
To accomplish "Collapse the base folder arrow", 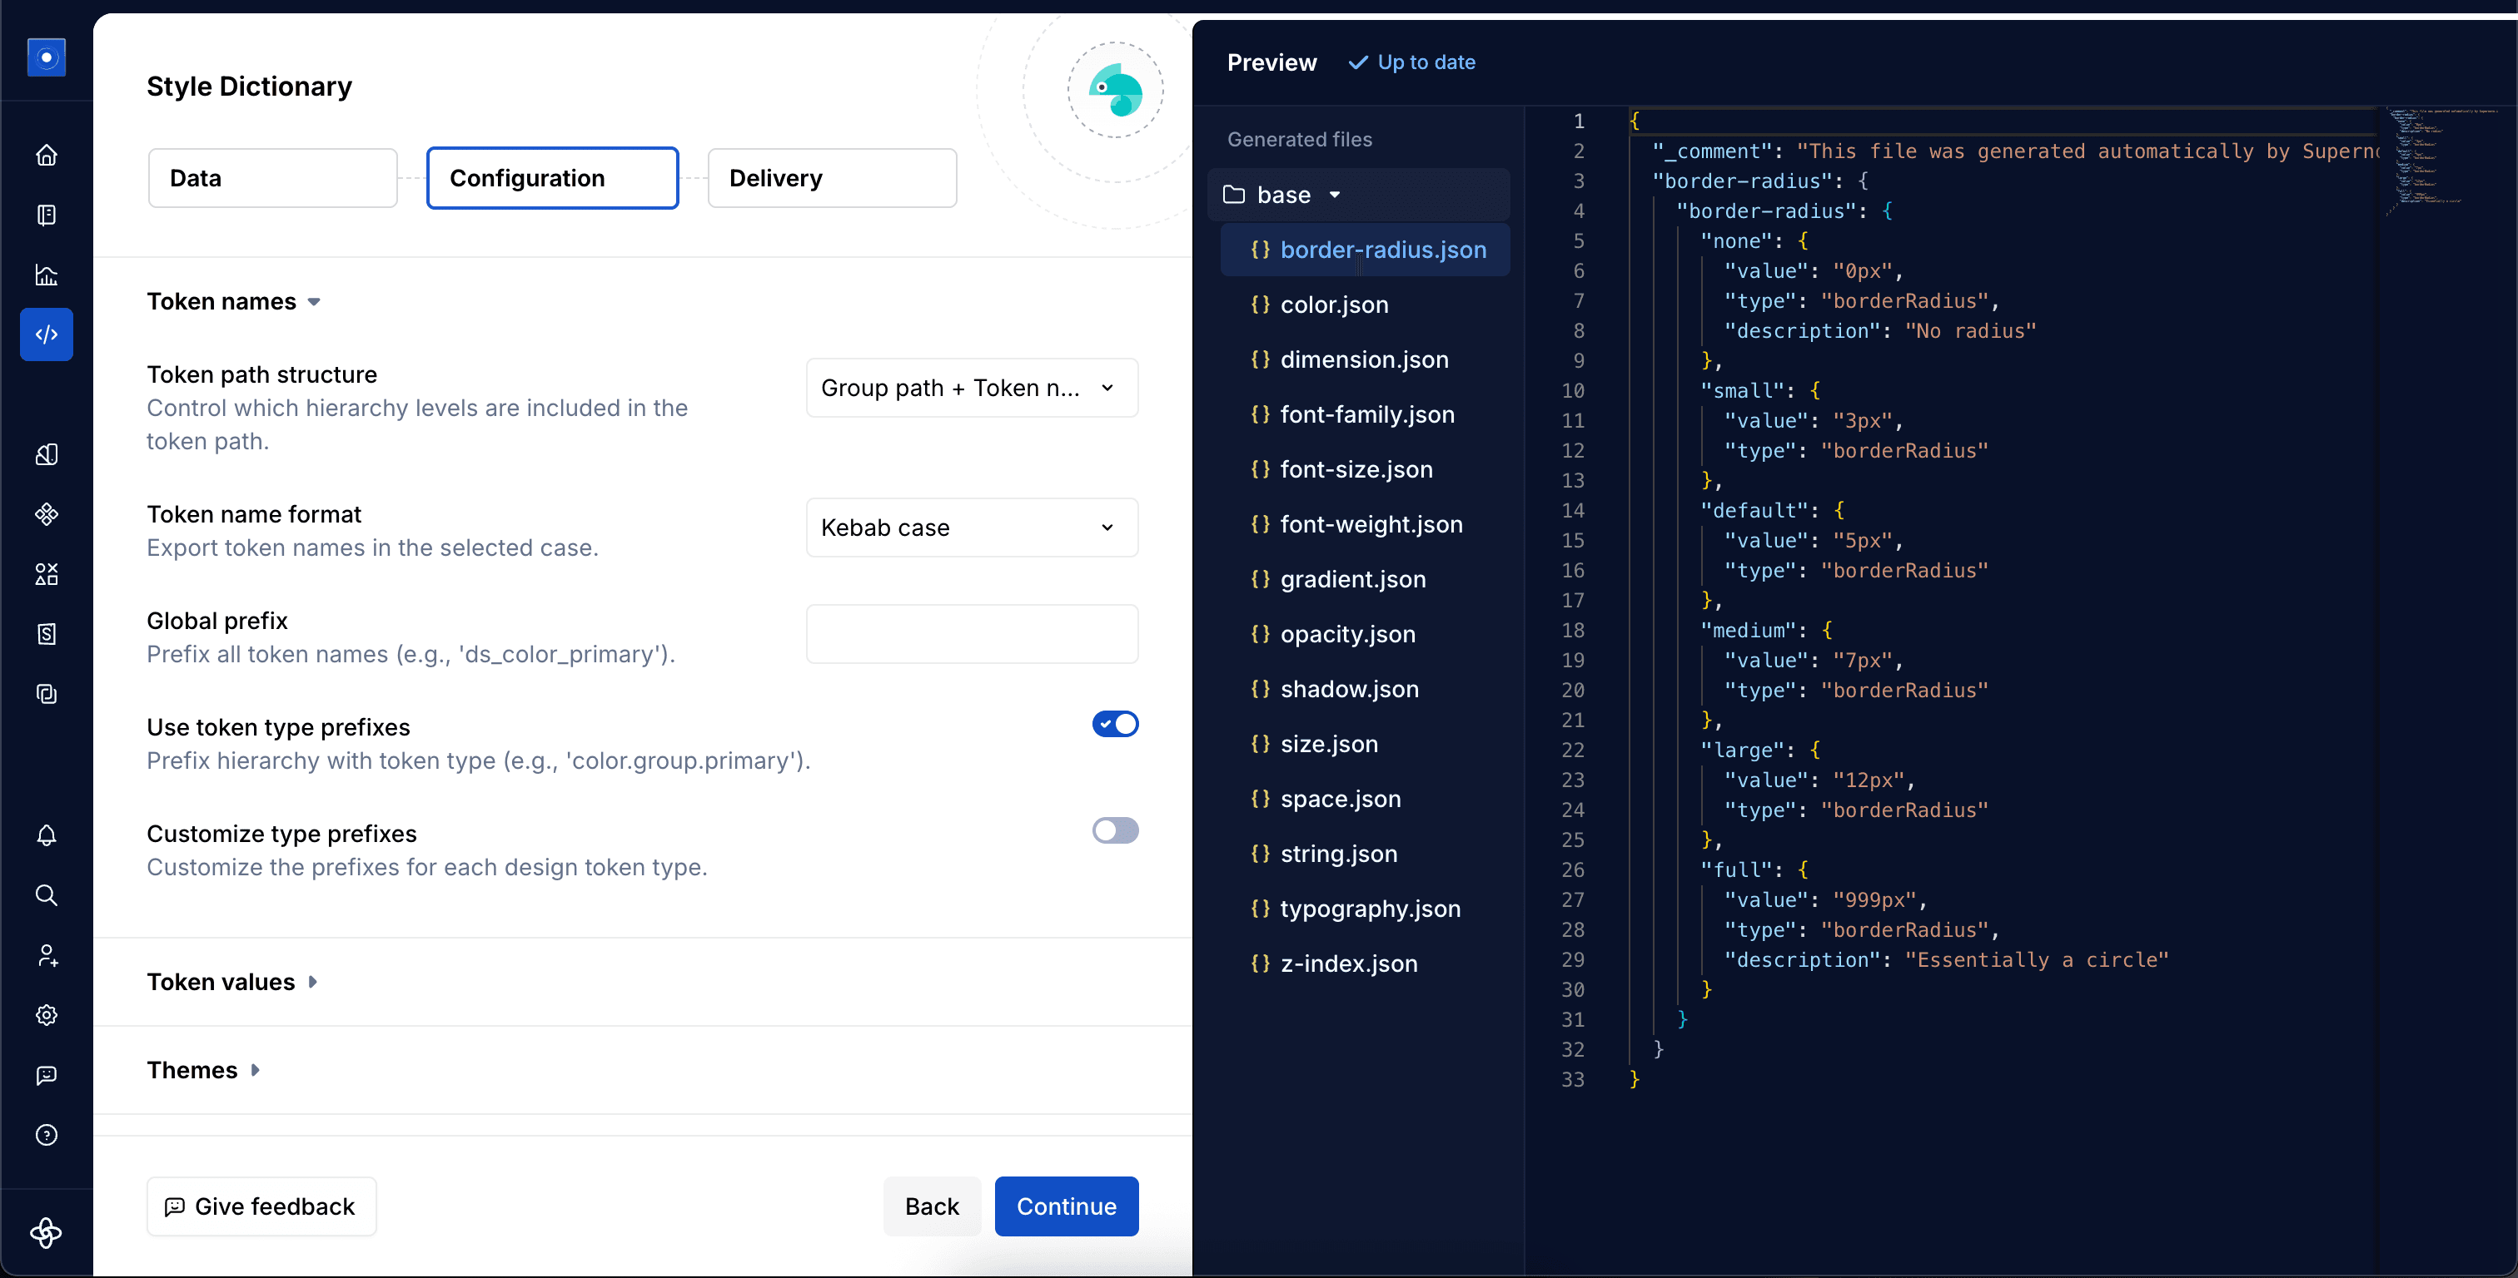I will coord(1334,195).
